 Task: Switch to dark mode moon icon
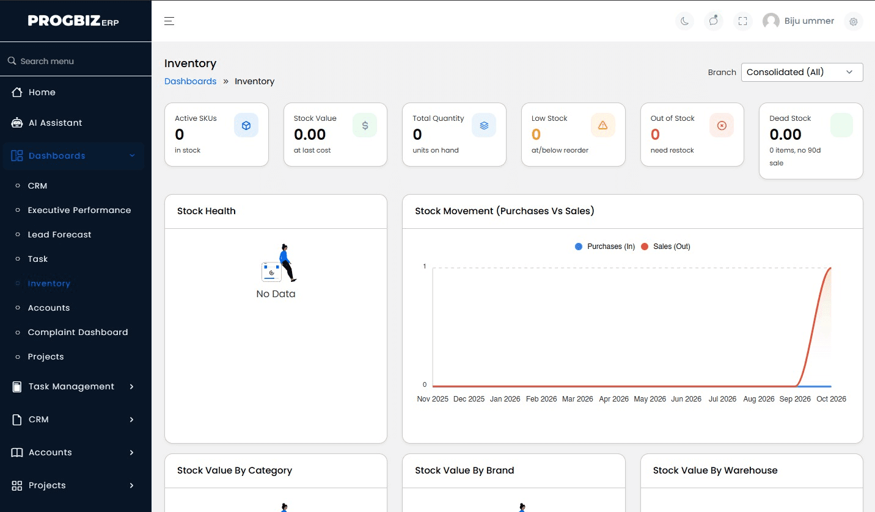tap(684, 21)
